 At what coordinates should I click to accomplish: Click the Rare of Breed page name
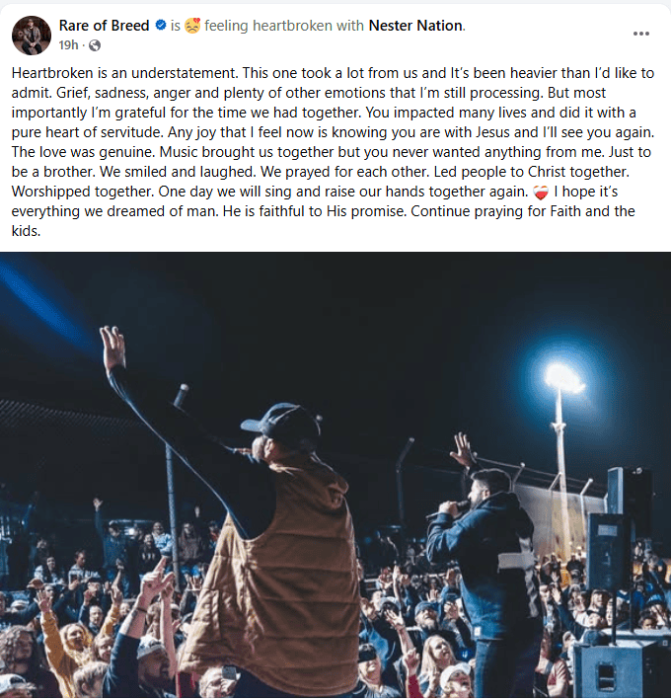pyautogui.click(x=104, y=26)
